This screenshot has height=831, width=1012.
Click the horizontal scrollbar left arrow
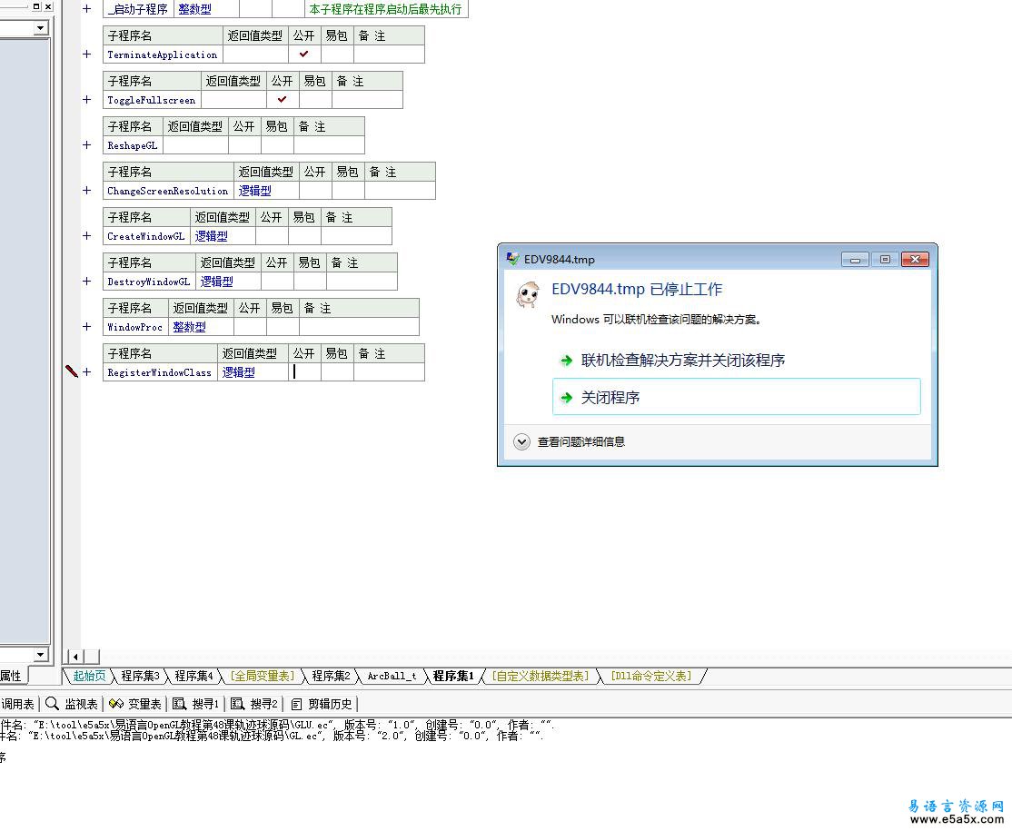[x=75, y=657]
